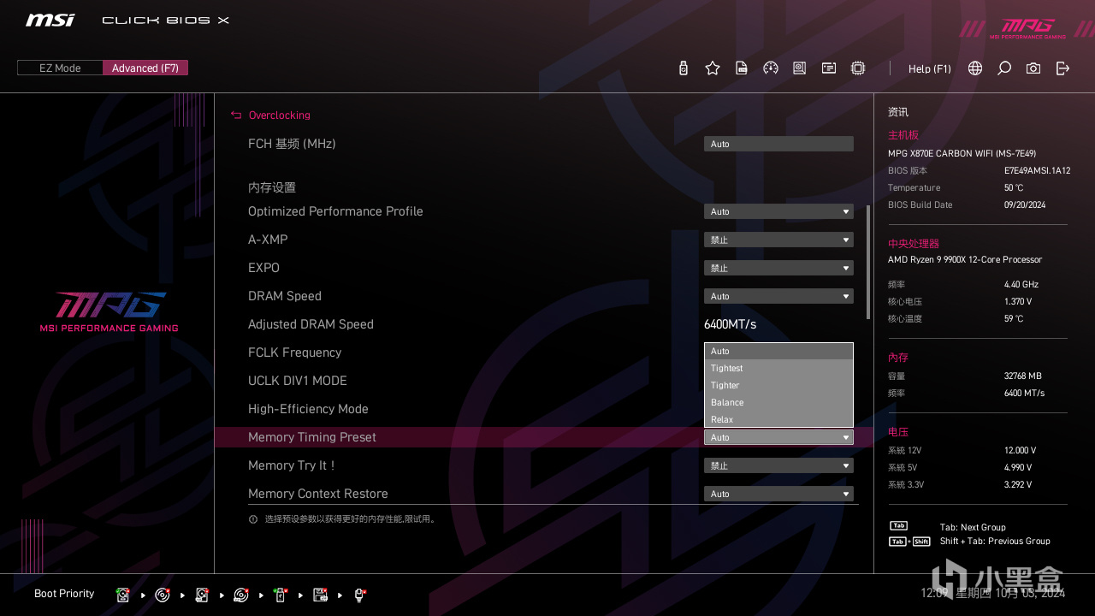Image resolution: width=1095 pixels, height=616 pixels.
Task: Select the network plug boot device icon
Action: tap(359, 595)
